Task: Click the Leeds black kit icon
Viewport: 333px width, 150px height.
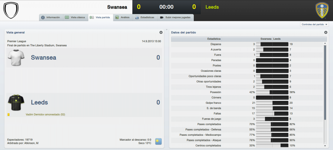Action: (16, 102)
